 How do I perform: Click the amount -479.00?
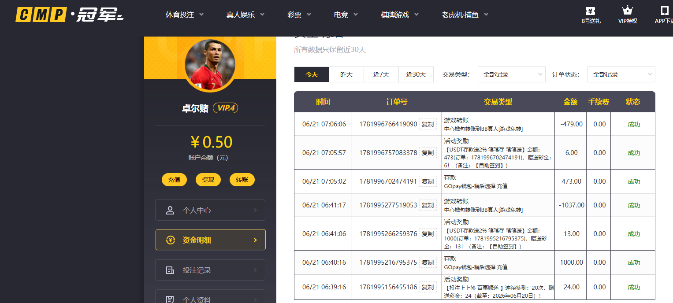tap(571, 124)
